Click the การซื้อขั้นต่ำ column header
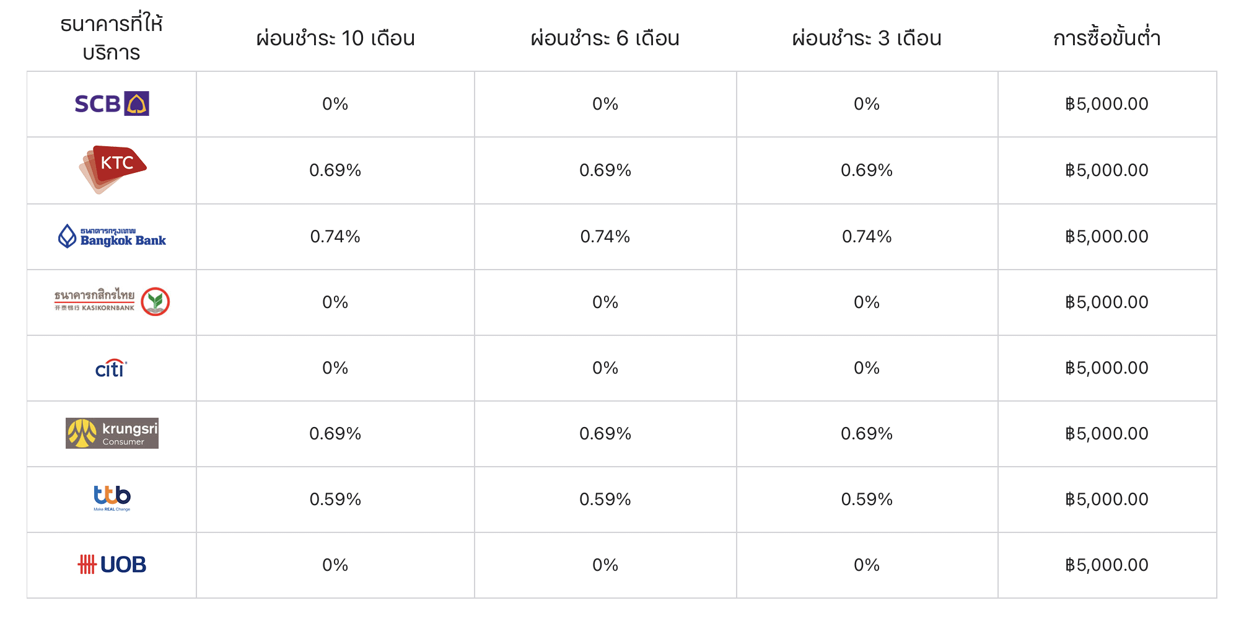 point(1107,37)
